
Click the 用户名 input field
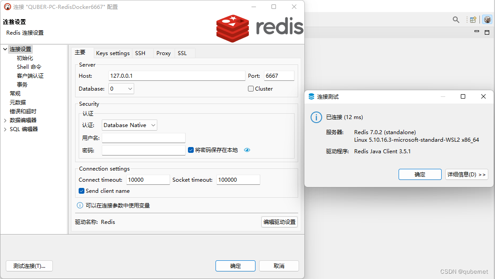tap(144, 138)
